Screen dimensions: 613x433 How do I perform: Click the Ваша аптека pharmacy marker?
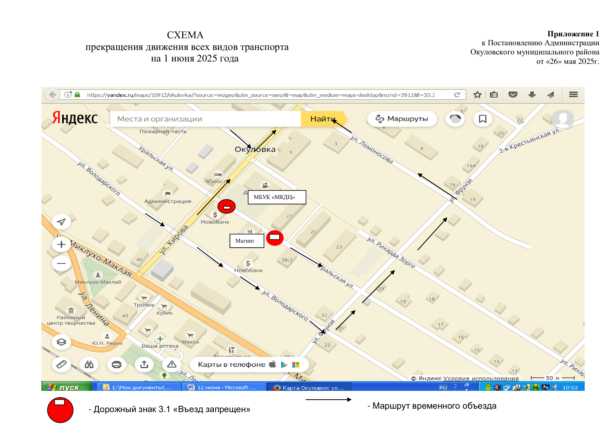tap(160, 339)
